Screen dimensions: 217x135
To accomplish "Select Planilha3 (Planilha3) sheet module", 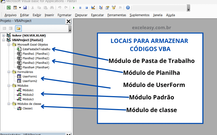I will click(x=36, y=63).
